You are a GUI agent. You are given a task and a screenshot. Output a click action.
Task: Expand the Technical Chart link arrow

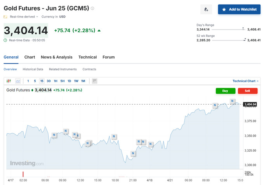pyautogui.click(x=258, y=81)
